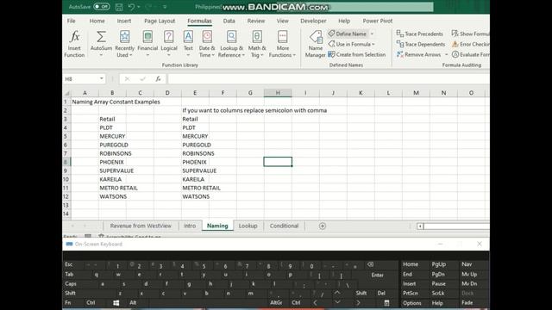Screen dimensions: 552x310
Task: Click the Show Formulas icon
Action: (x=455, y=34)
